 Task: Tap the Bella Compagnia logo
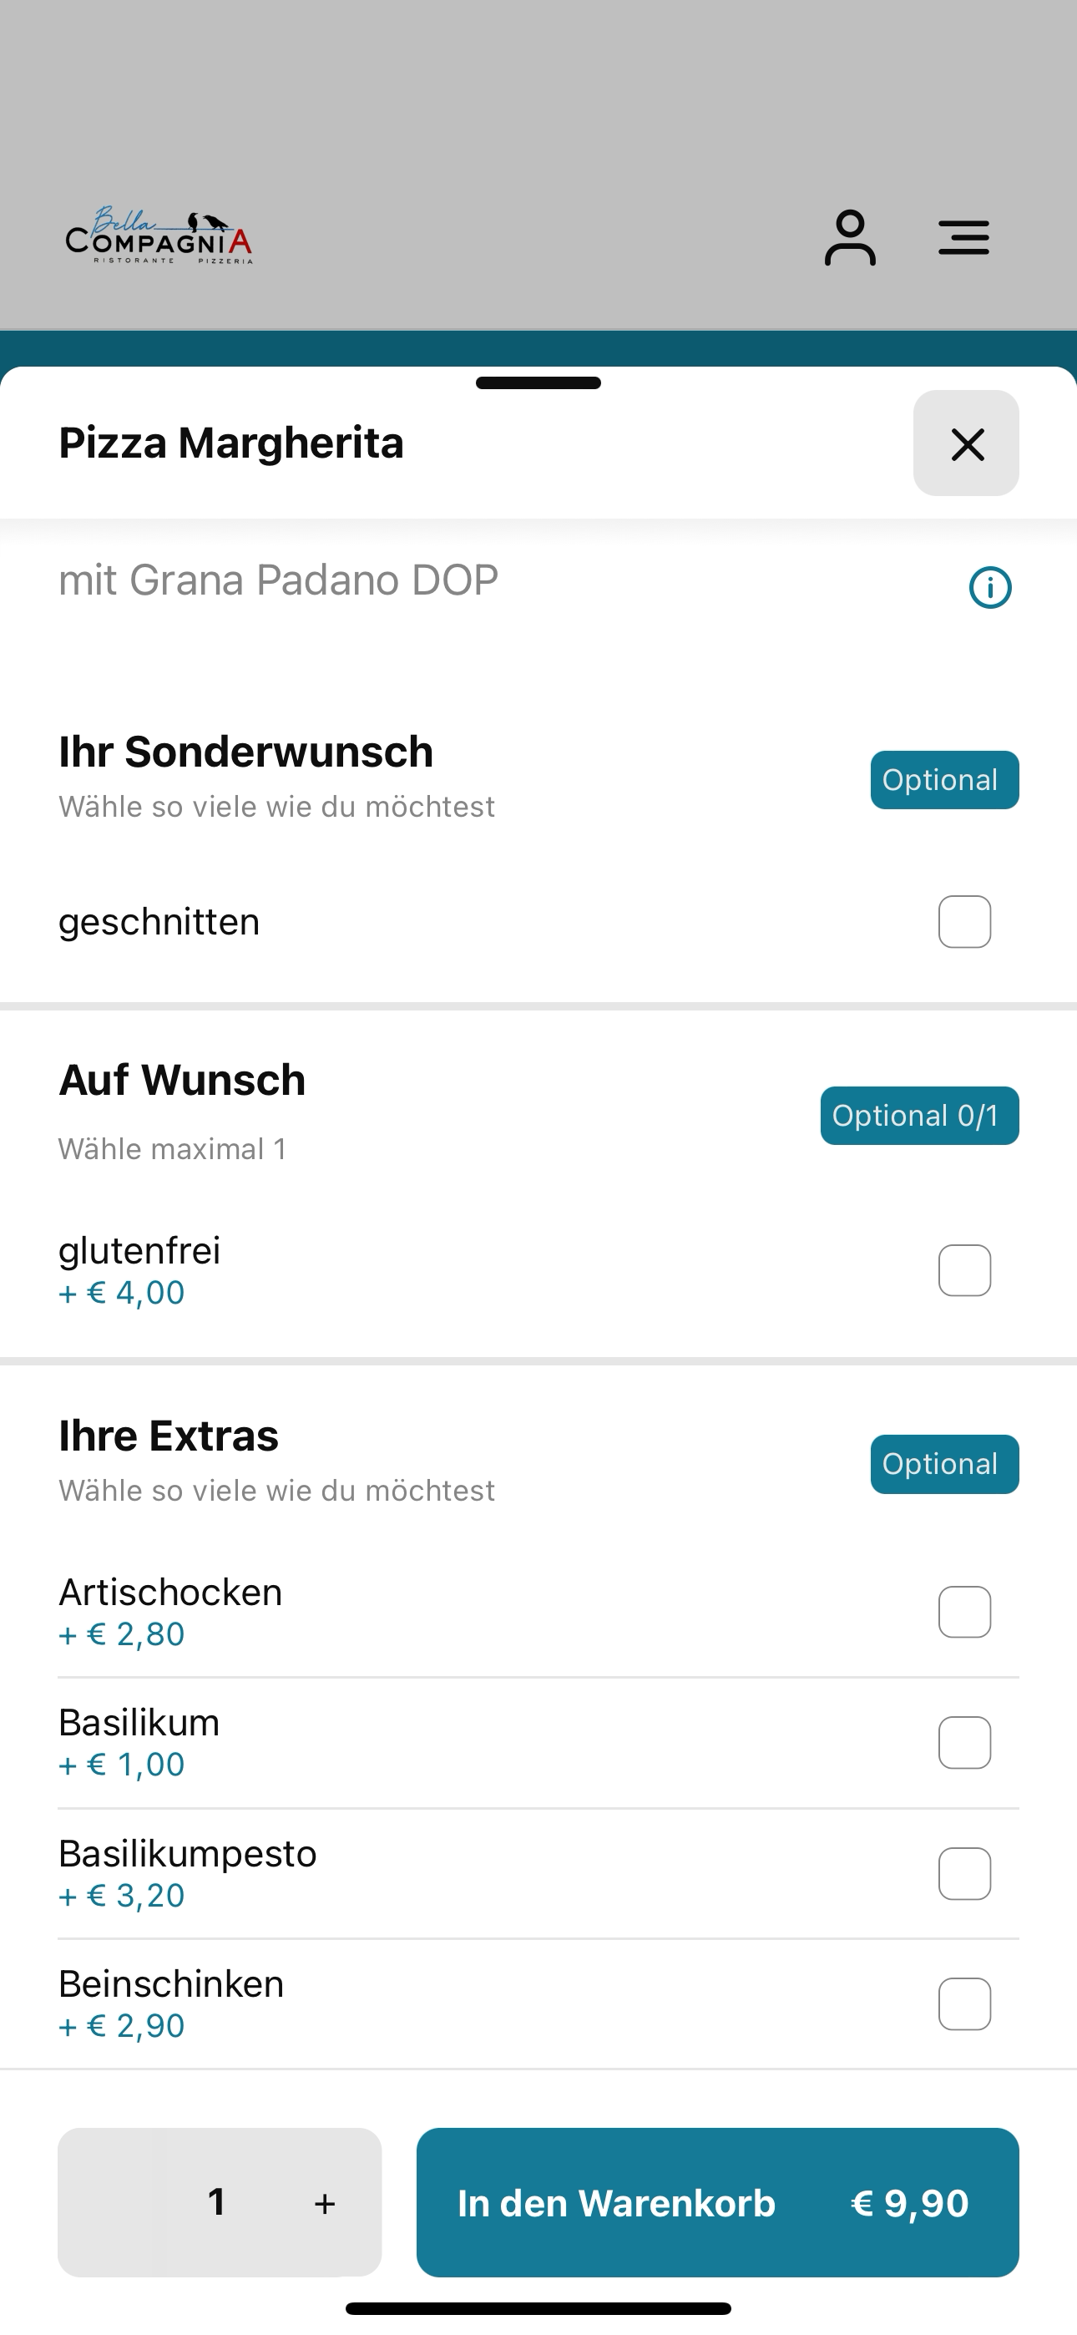[159, 235]
